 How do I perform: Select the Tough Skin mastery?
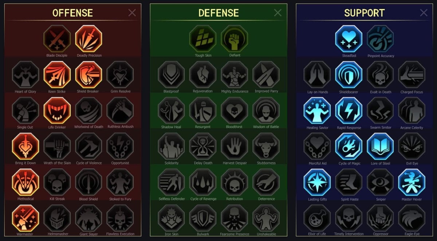coord(203,39)
